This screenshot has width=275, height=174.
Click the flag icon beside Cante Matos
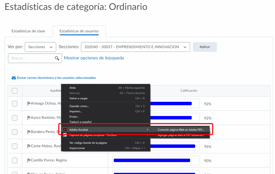29,146
